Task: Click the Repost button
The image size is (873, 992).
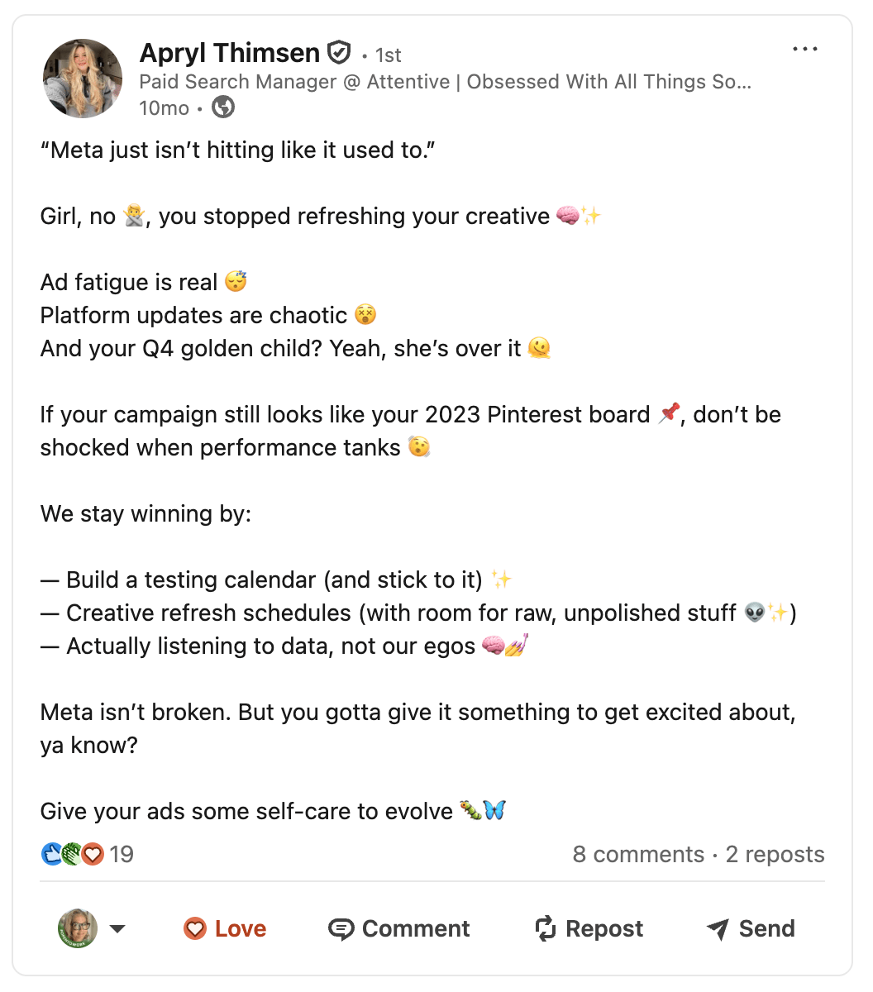Action: [589, 929]
